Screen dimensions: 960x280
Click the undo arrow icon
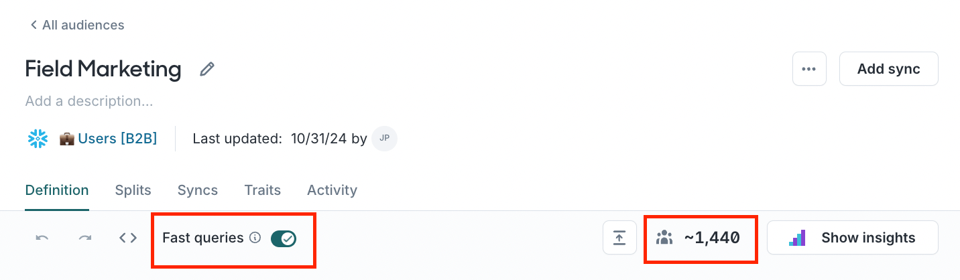pyautogui.click(x=42, y=238)
